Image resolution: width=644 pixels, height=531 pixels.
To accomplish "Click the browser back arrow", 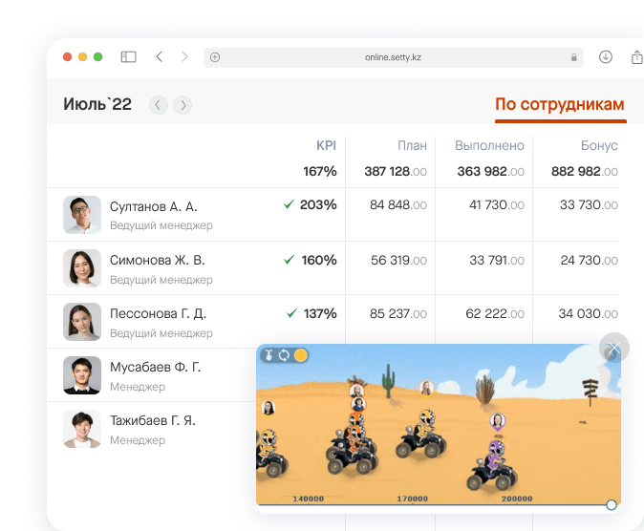I will pyautogui.click(x=159, y=57).
